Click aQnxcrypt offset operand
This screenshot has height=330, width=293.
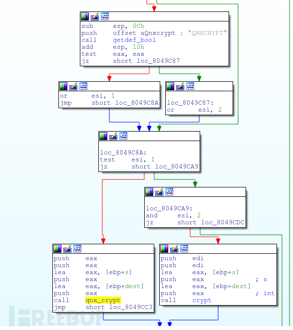(158, 33)
